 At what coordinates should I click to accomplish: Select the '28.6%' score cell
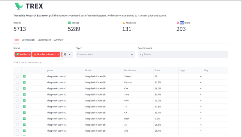pyautogui.click(x=166, y=124)
